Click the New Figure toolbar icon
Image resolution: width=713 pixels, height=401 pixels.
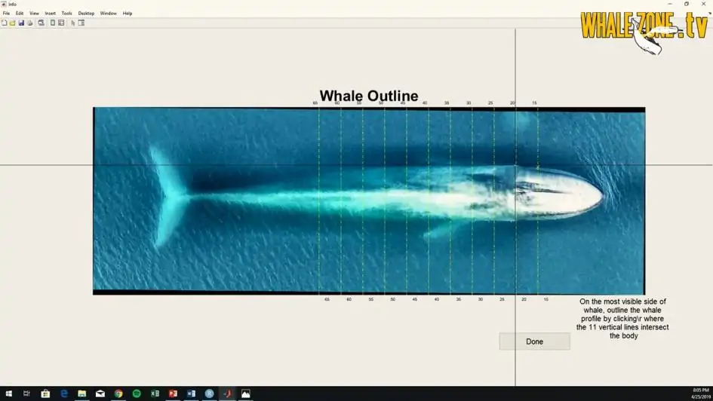pos(4,23)
